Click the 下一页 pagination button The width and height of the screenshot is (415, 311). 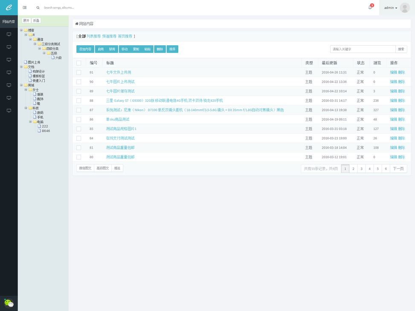398,169
